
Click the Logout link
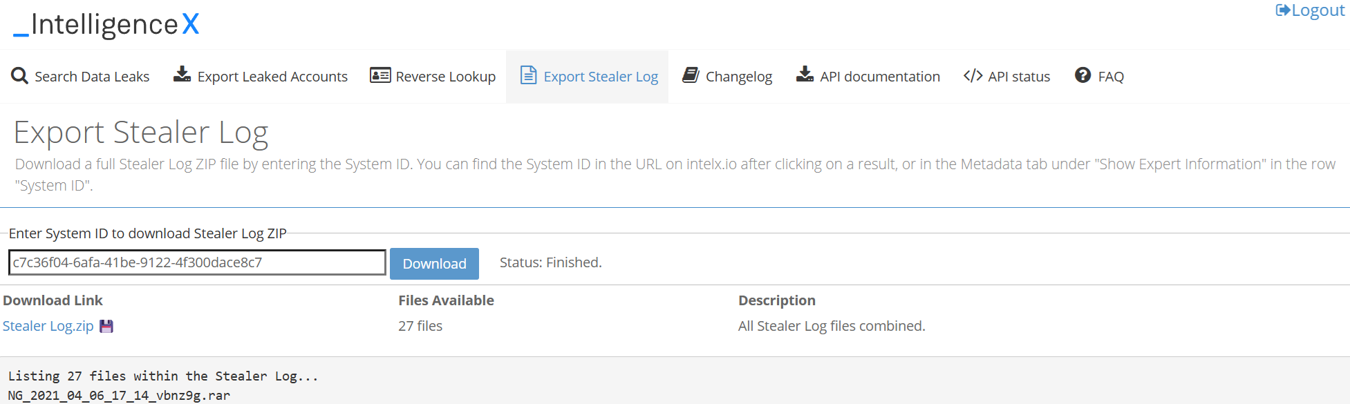tap(1318, 10)
